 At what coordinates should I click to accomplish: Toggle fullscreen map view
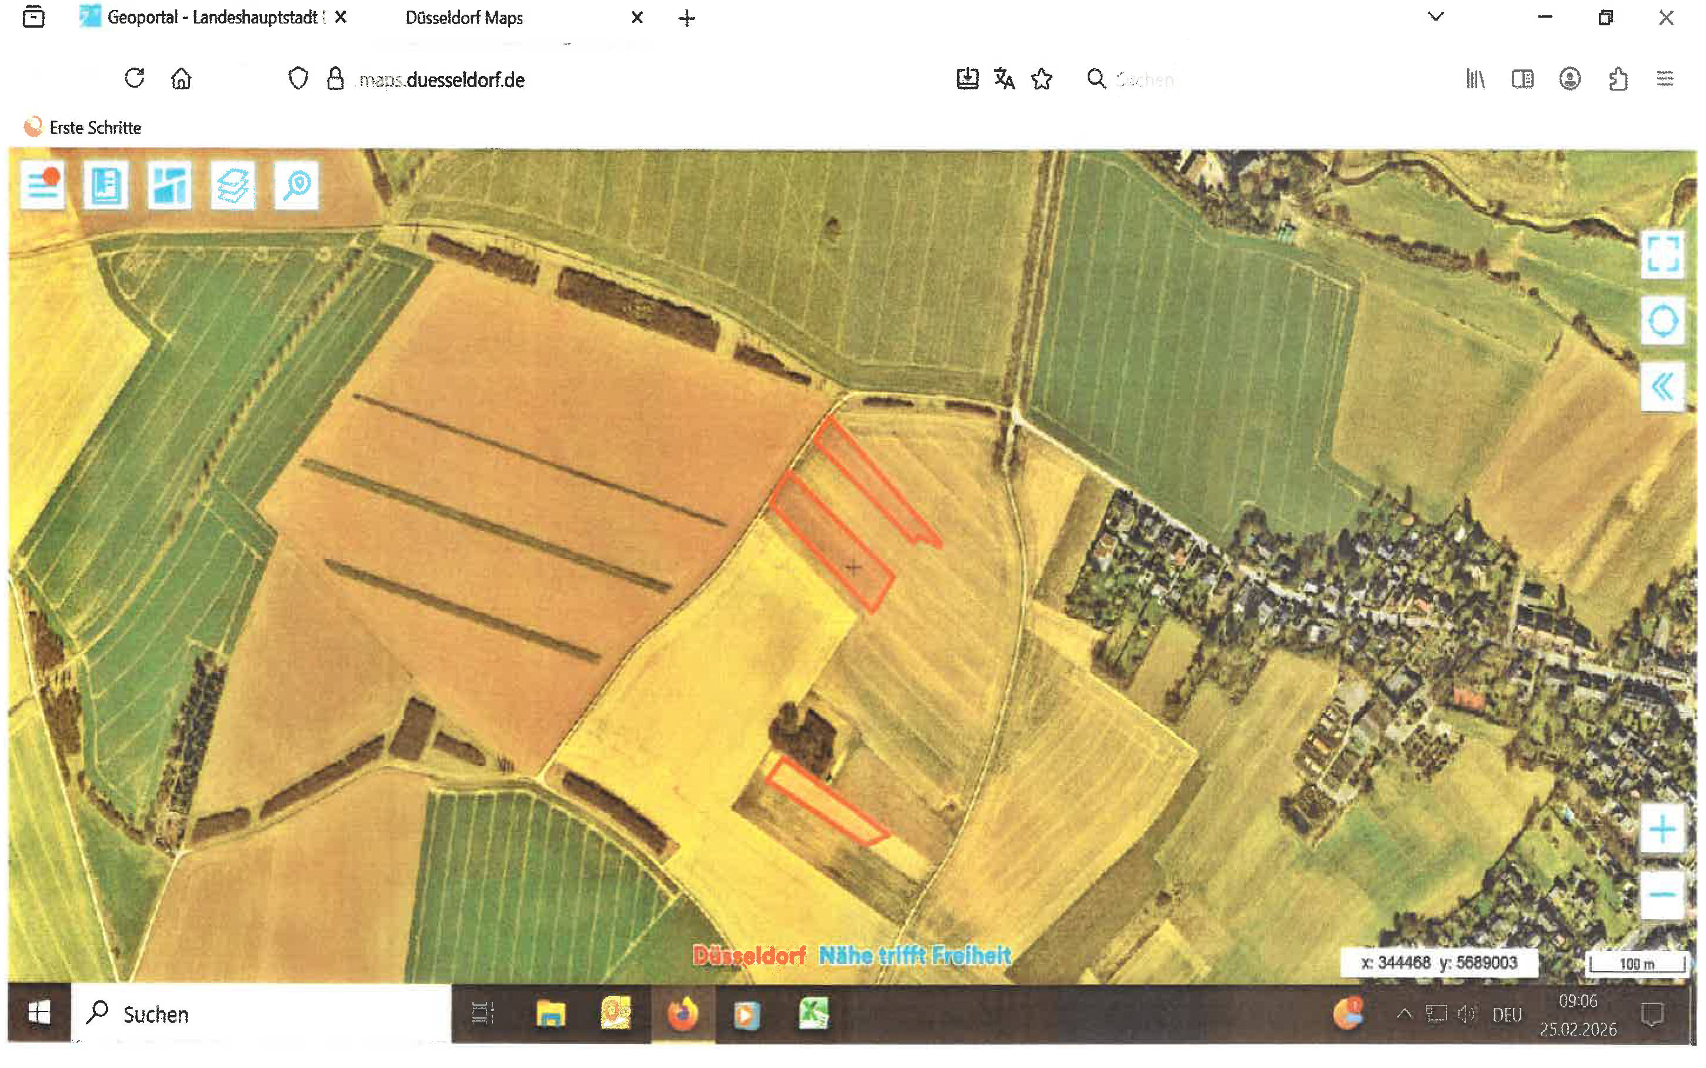tap(1663, 254)
